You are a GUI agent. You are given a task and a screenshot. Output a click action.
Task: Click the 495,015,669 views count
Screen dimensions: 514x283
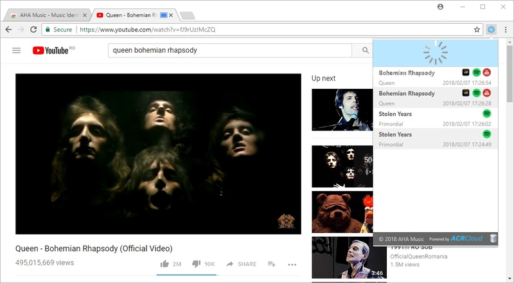44,262
